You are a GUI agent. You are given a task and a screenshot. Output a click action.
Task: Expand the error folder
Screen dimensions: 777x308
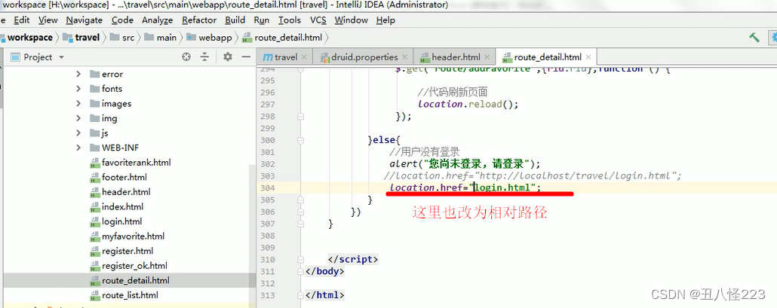pos(78,74)
